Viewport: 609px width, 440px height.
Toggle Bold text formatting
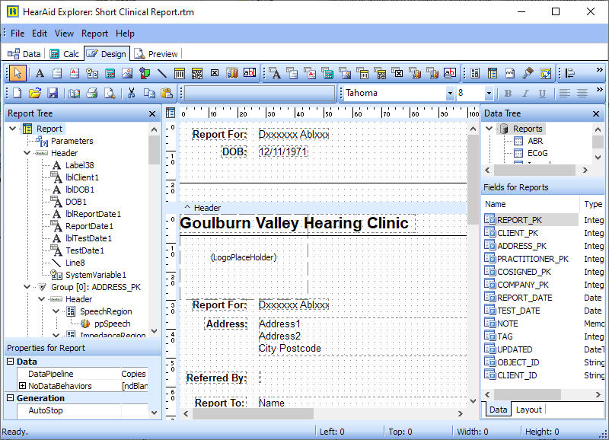click(508, 93)
